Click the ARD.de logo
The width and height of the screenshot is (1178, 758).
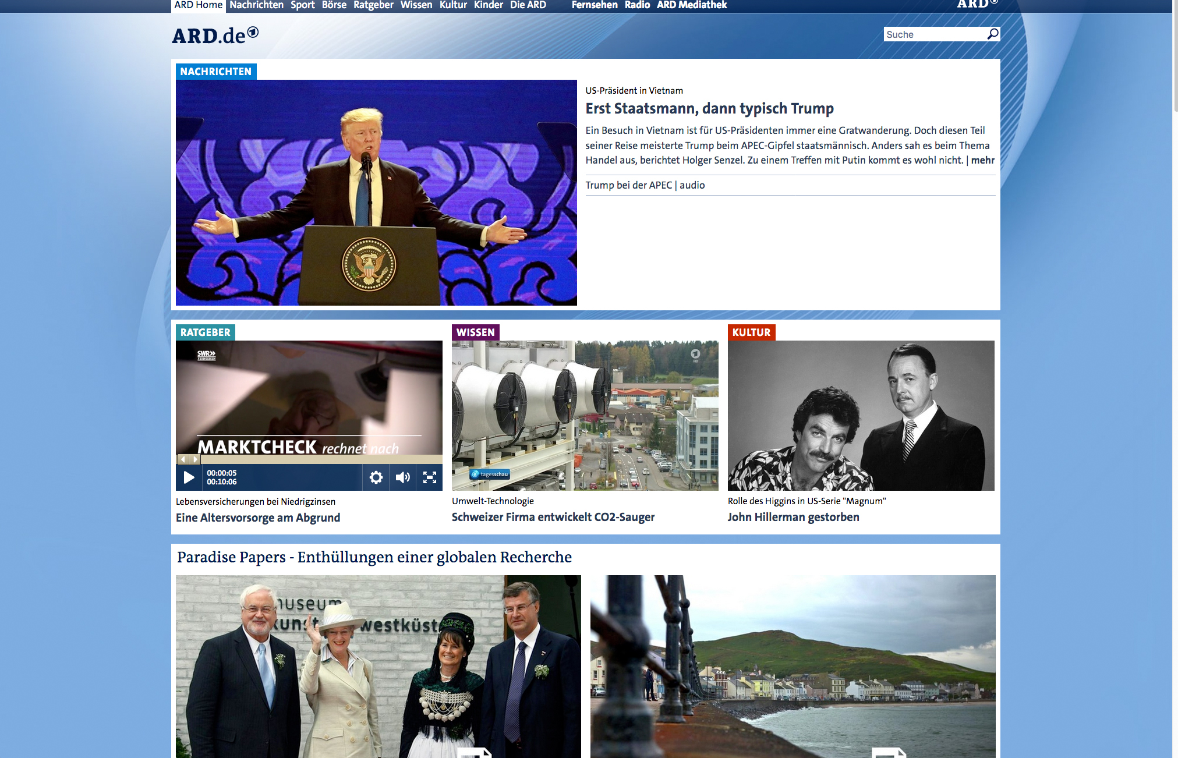pyautogui.click(x=215, y=36)
